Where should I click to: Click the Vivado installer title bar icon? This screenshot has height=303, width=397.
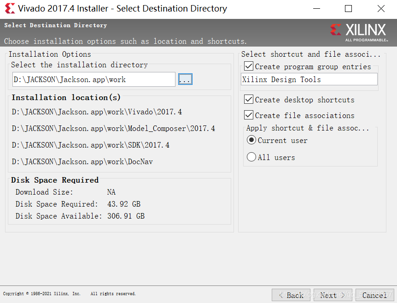pos(10,8)
